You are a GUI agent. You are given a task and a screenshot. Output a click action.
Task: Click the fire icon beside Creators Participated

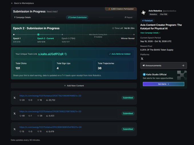click(x=109, y=9)
